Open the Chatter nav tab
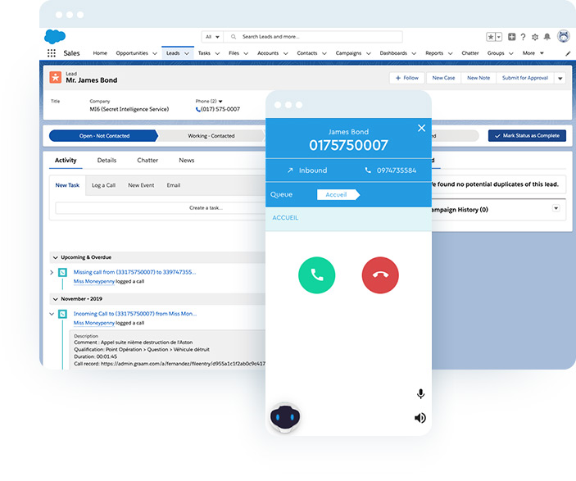 click(x=470, y=53)
